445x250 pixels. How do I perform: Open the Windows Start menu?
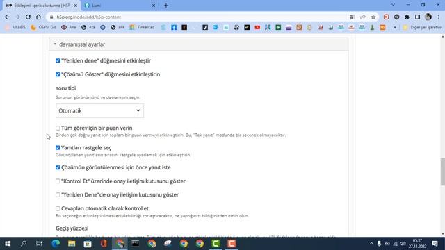click(8, 244)
